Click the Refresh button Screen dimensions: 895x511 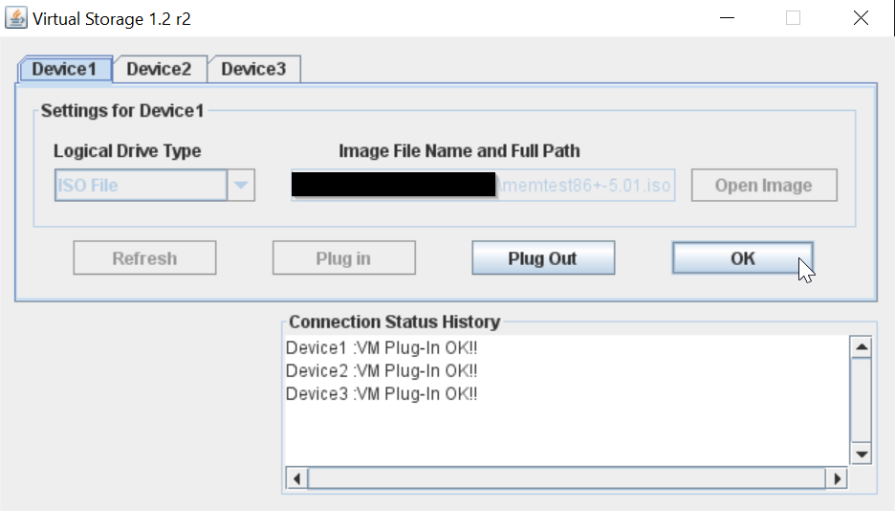coord(144,258)
